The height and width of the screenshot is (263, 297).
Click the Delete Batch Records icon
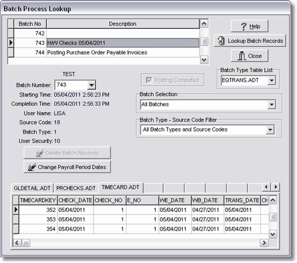pos(40,153)
